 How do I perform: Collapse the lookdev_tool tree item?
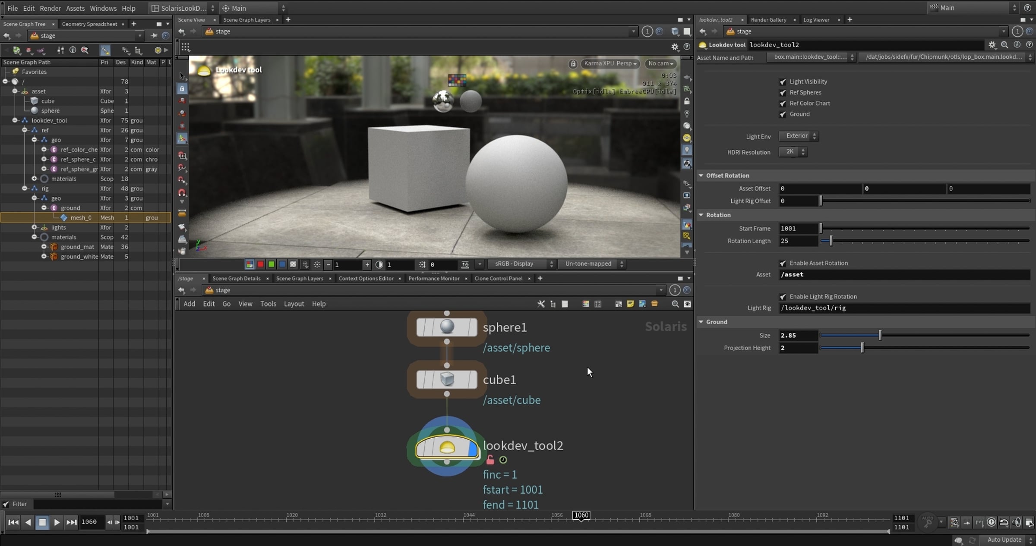point(15,121)
